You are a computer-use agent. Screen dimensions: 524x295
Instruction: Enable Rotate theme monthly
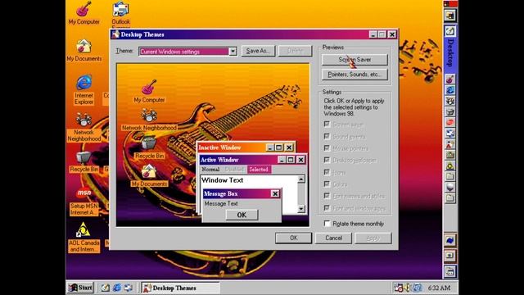[x=327, y=224]
